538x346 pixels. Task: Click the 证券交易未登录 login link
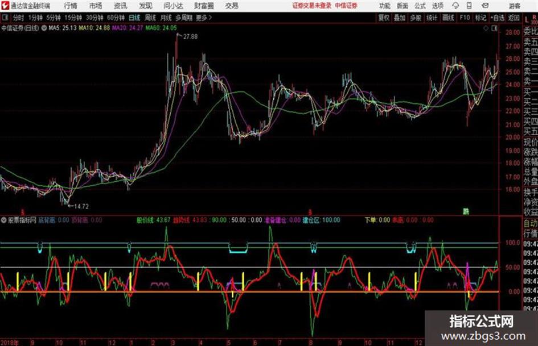311,6
